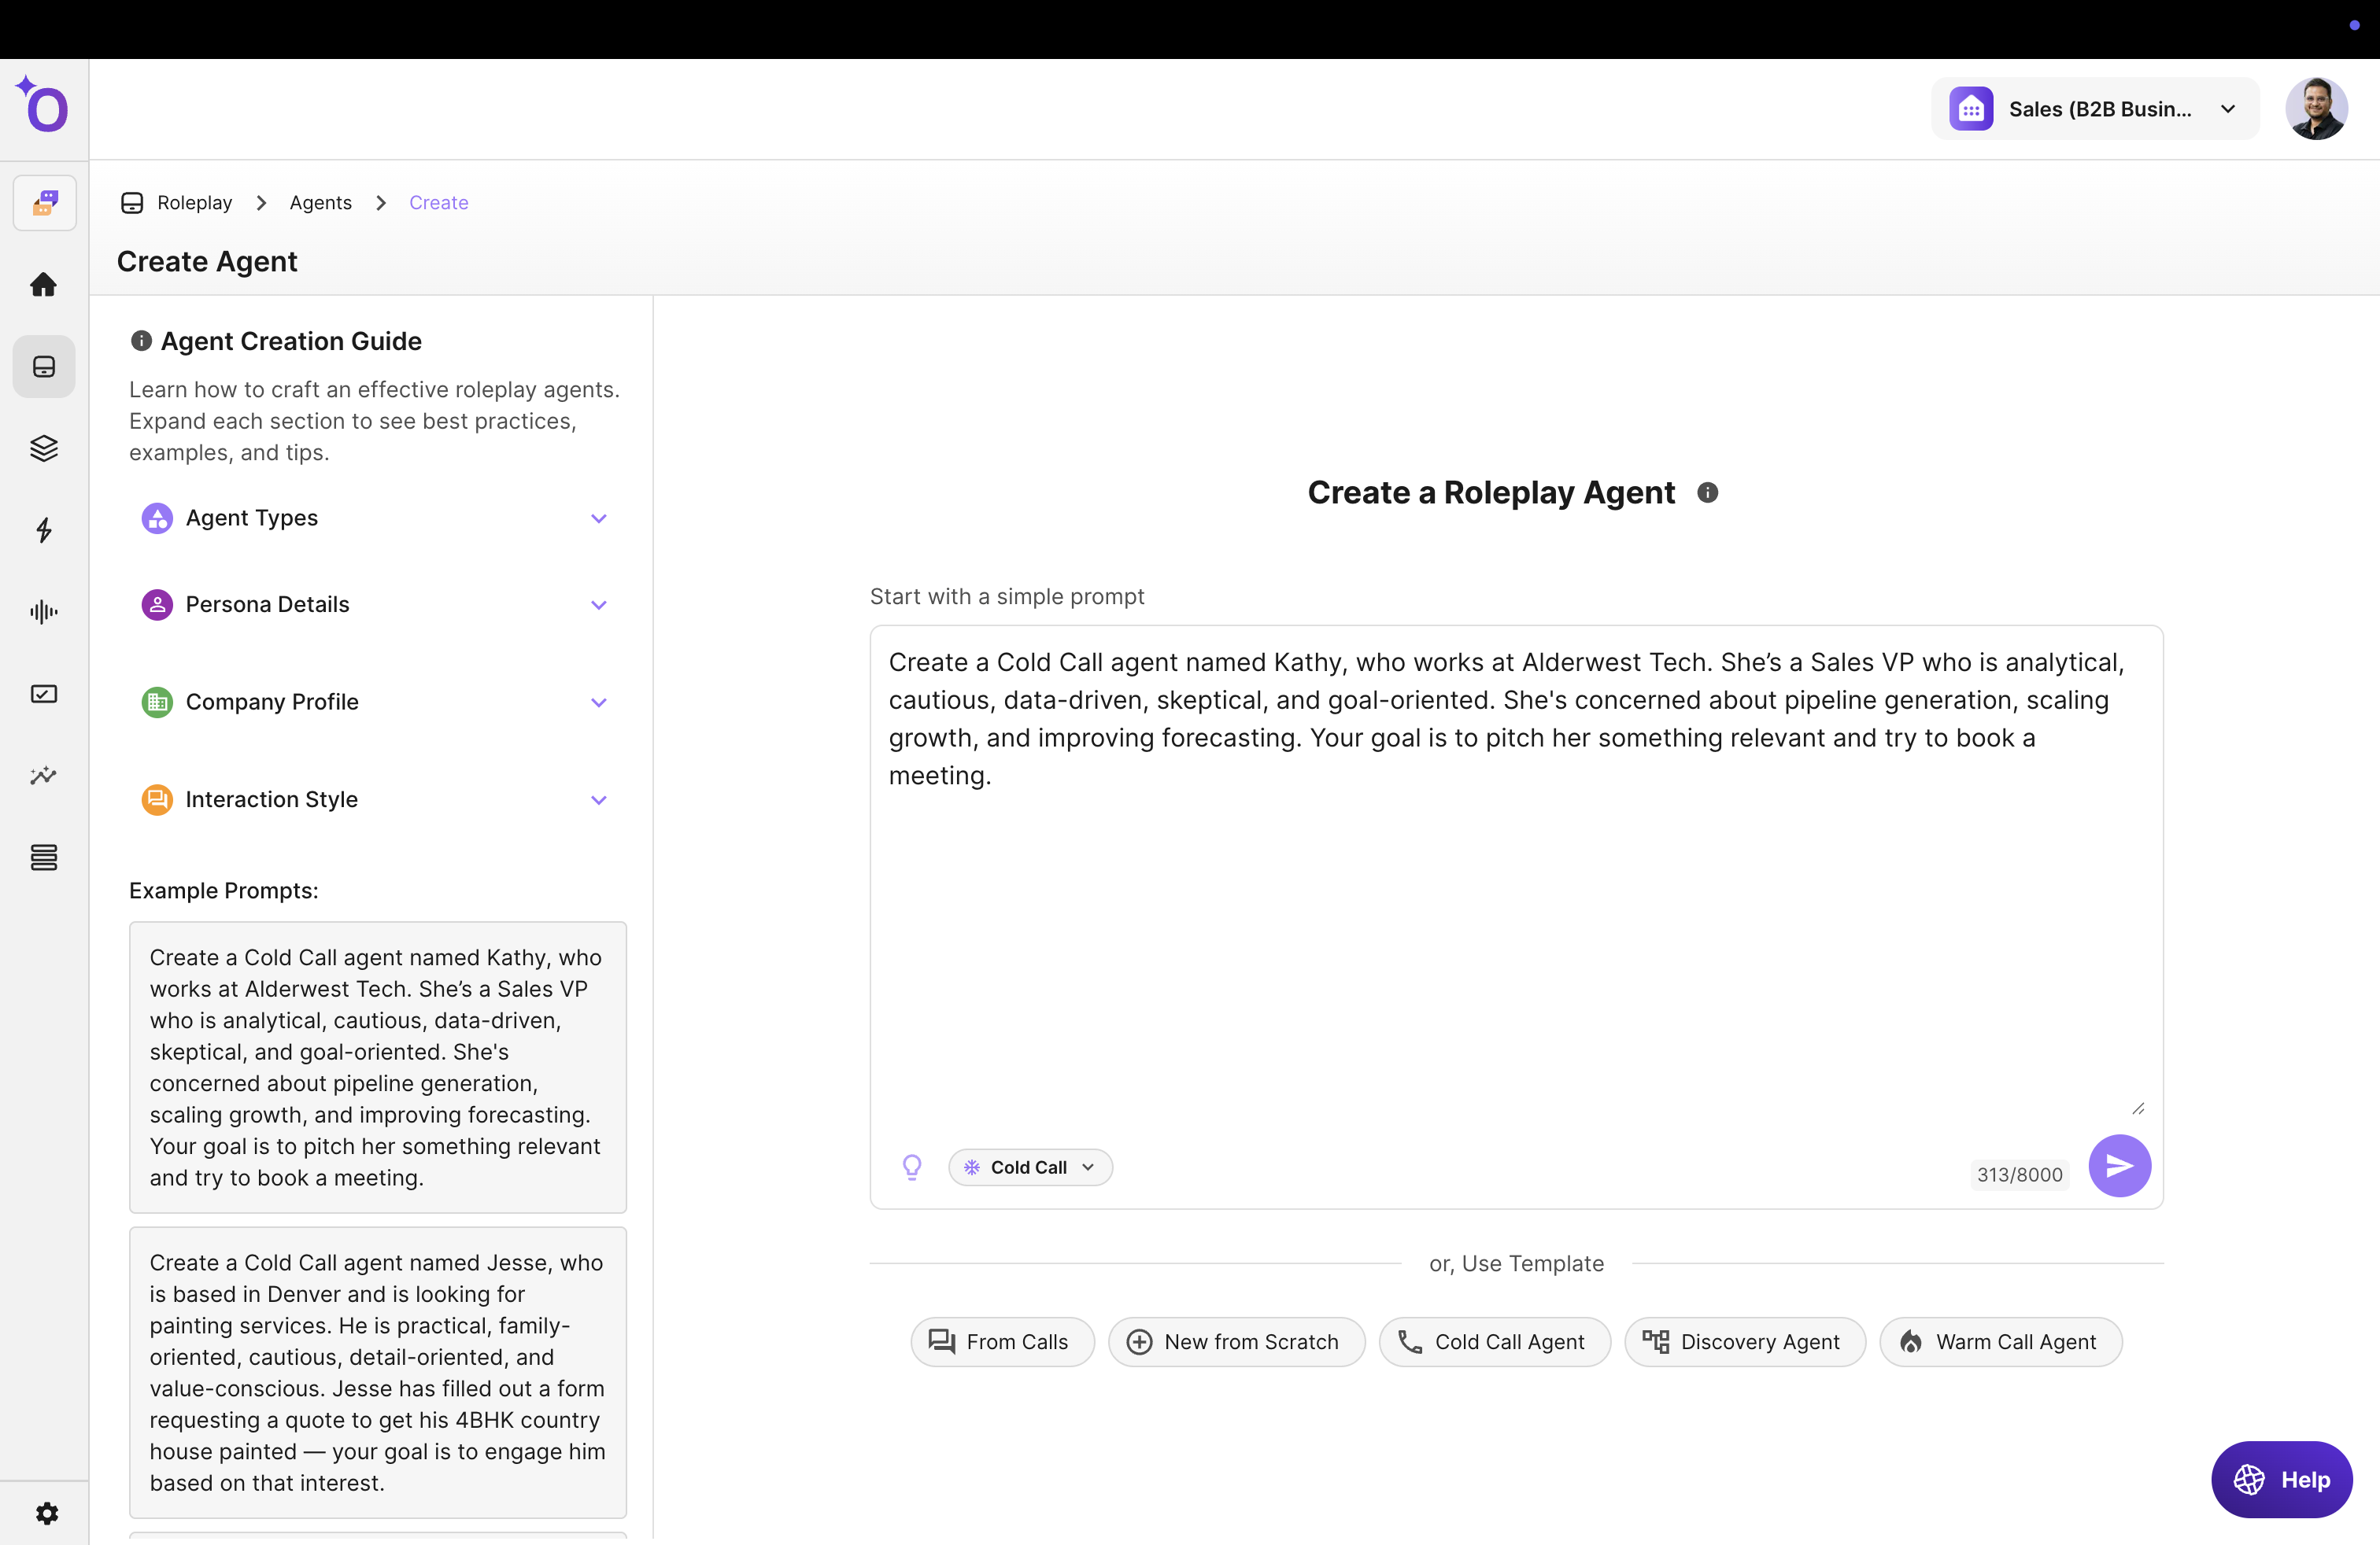
Task: Click the trend line analytics icon
Action: 43,776
